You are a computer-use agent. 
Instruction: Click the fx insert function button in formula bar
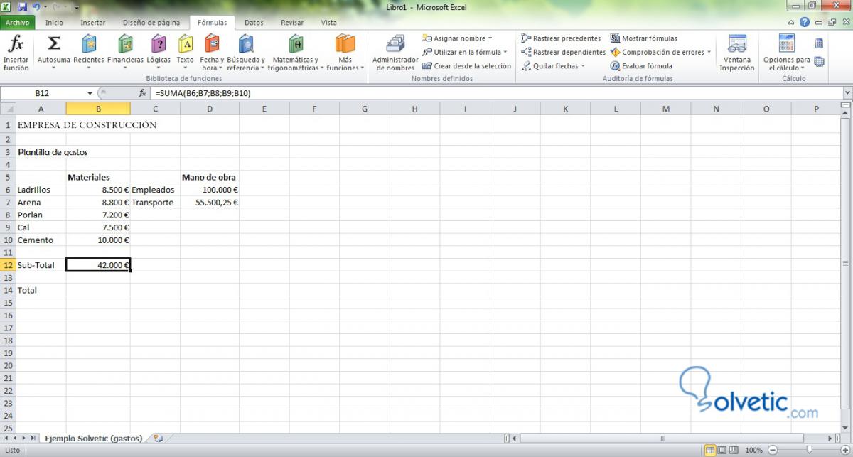click(142, 93)
